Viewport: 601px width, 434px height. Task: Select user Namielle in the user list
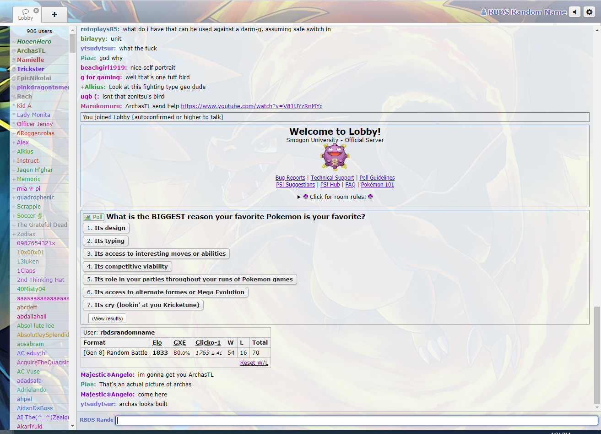39,60
